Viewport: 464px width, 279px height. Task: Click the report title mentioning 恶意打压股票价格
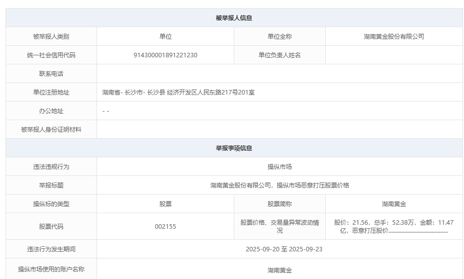pos(280,185)
